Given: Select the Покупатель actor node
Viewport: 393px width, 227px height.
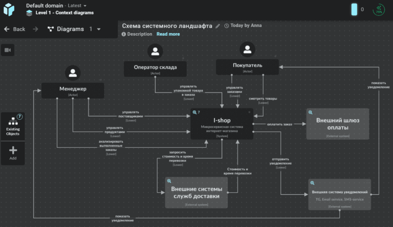Looking at the screenshot, I should [247, 67].
